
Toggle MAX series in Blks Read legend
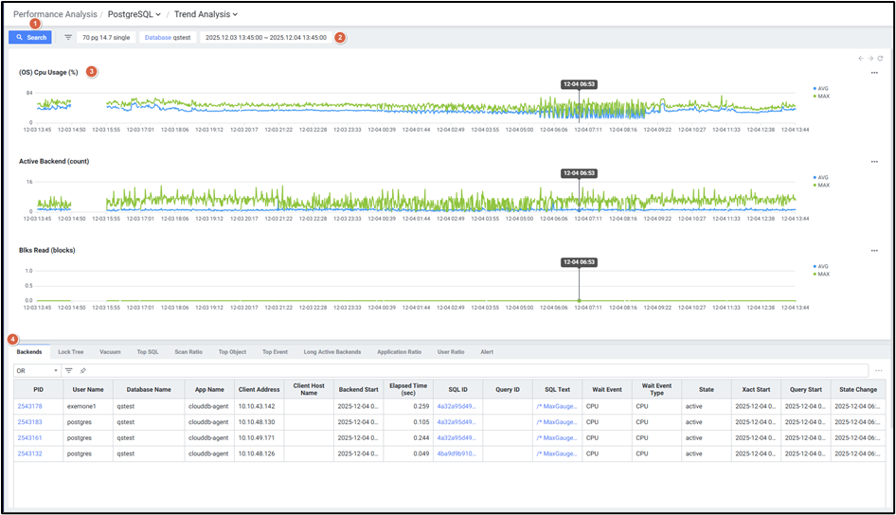[820, 275]
